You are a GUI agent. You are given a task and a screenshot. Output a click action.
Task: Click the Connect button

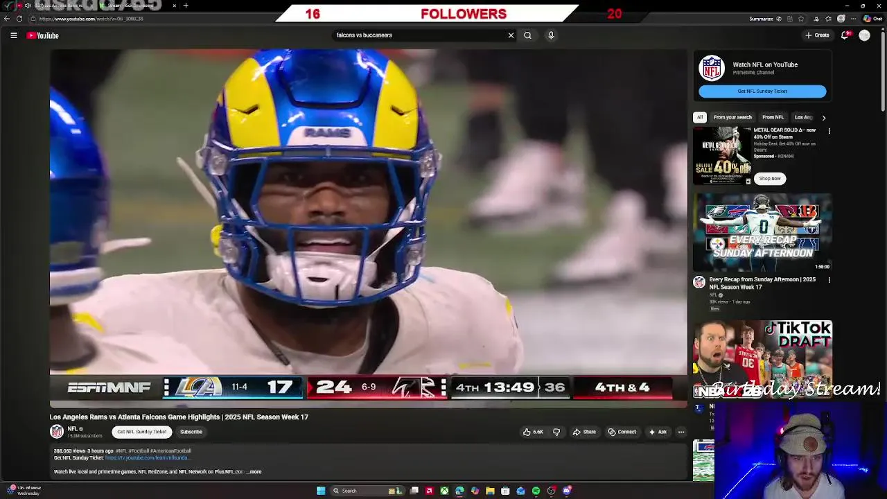tap(622, 432)
